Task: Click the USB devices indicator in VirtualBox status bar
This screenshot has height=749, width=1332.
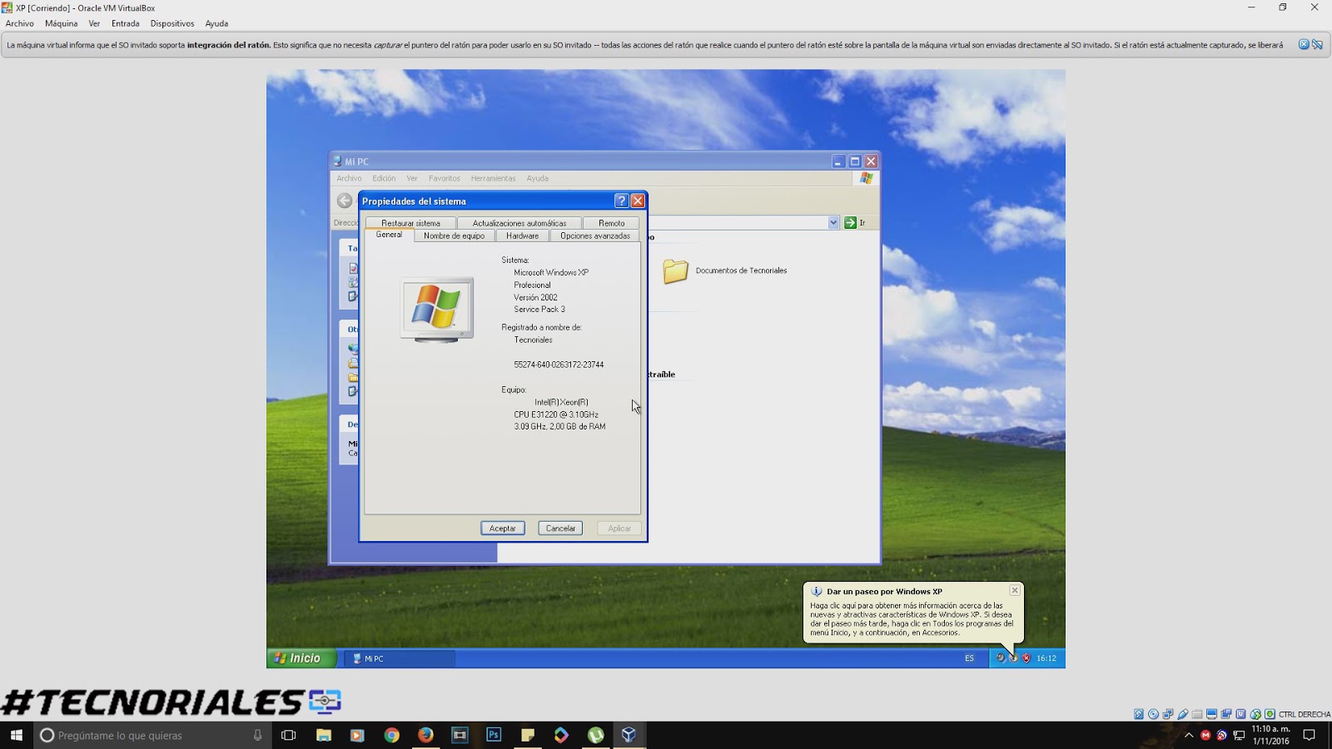Action: click(1183, 714)
